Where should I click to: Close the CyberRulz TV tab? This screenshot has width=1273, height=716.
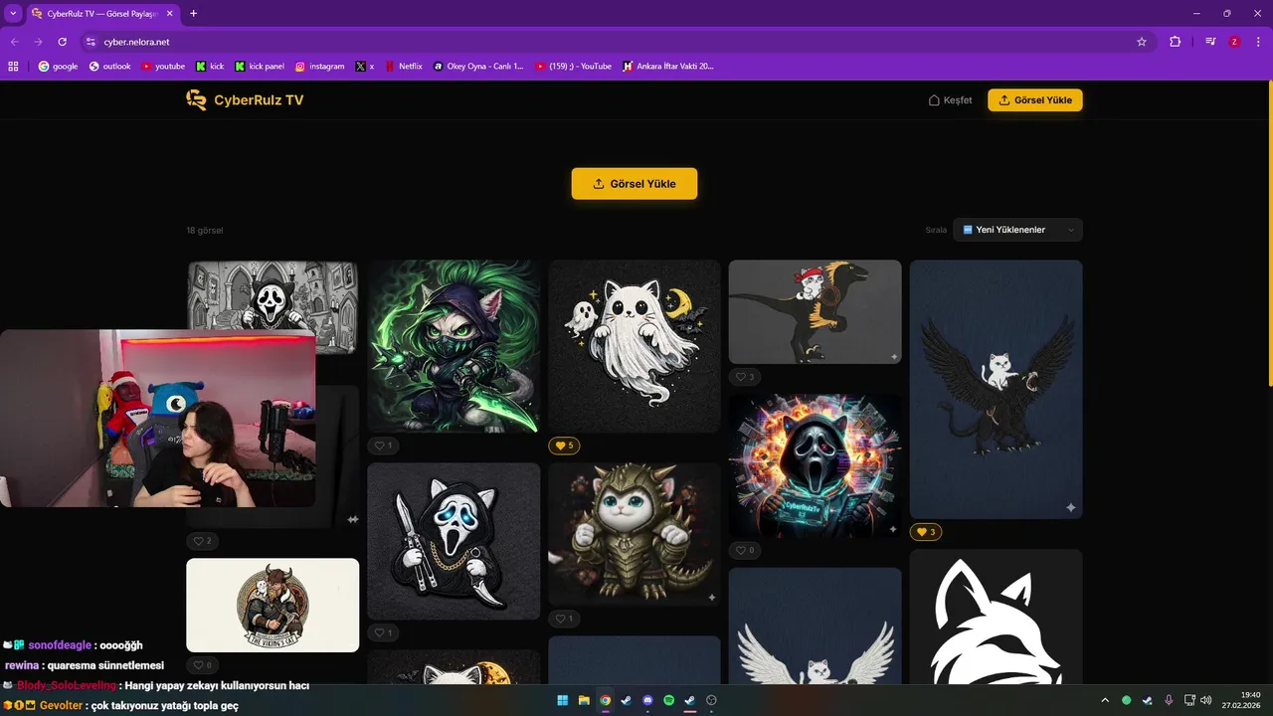[169, 14]
